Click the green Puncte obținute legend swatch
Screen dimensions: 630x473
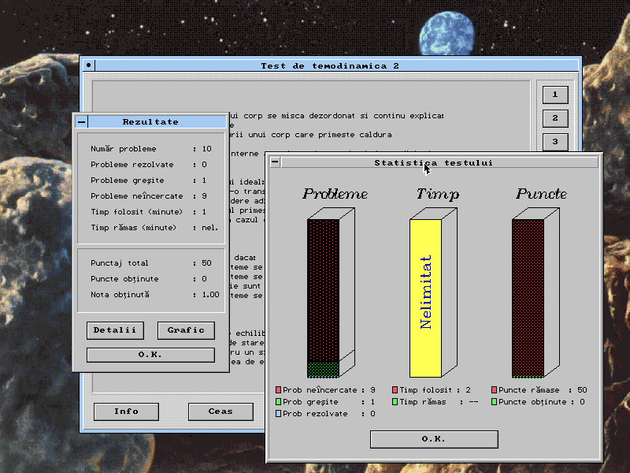[494, 401]
